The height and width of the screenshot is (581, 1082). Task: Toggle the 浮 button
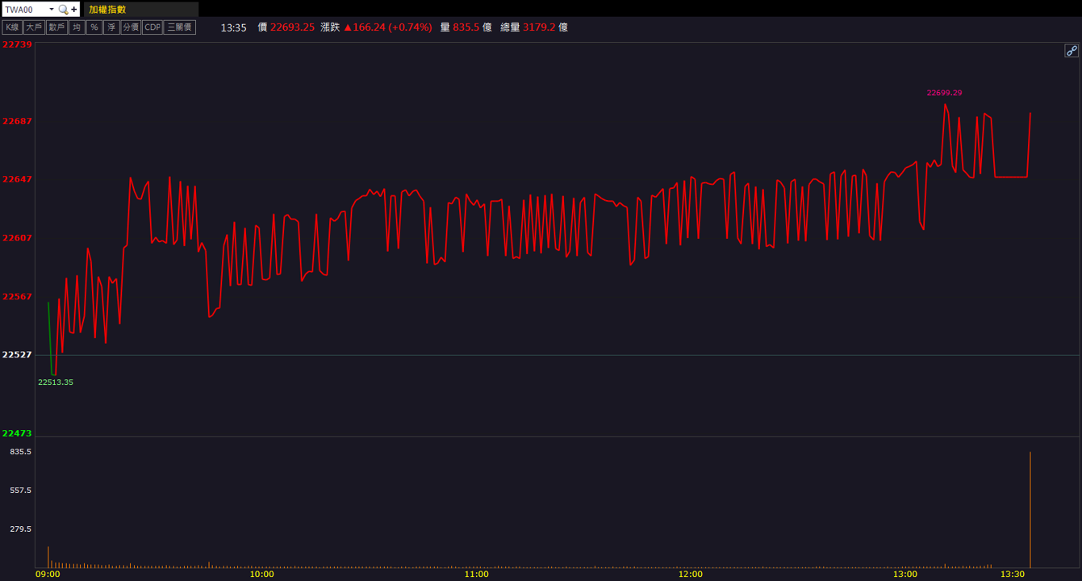[x=111, y=27]
